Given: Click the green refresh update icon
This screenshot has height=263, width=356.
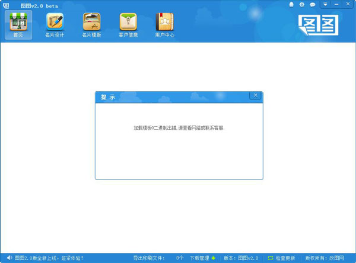Looking at the screenshot, I should pos(271,258).
